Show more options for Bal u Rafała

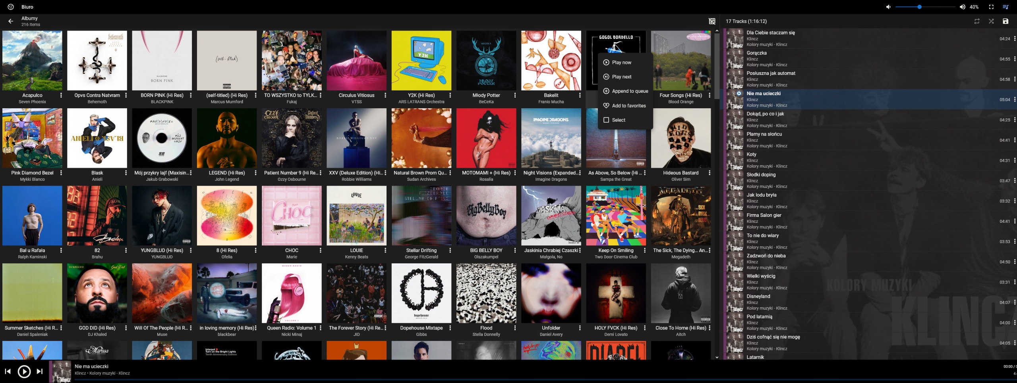(x=61, y=250)
